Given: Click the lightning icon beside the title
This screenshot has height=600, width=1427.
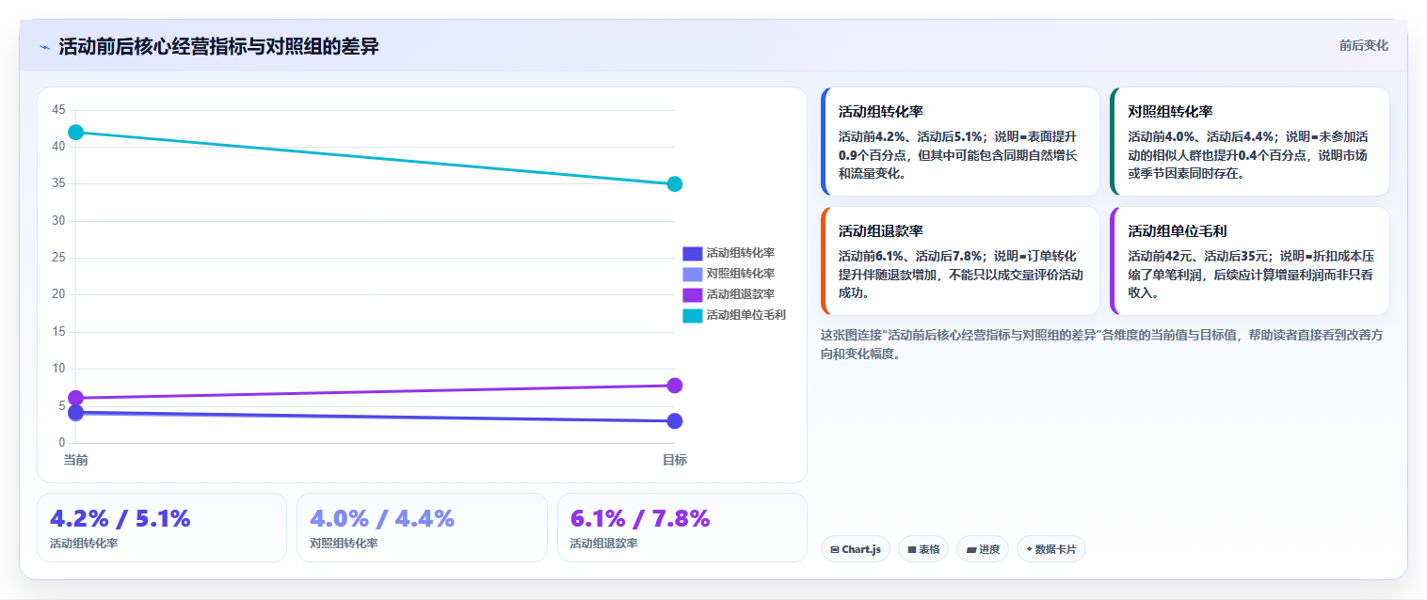Looking at the screenshot, I should (44, 47).
